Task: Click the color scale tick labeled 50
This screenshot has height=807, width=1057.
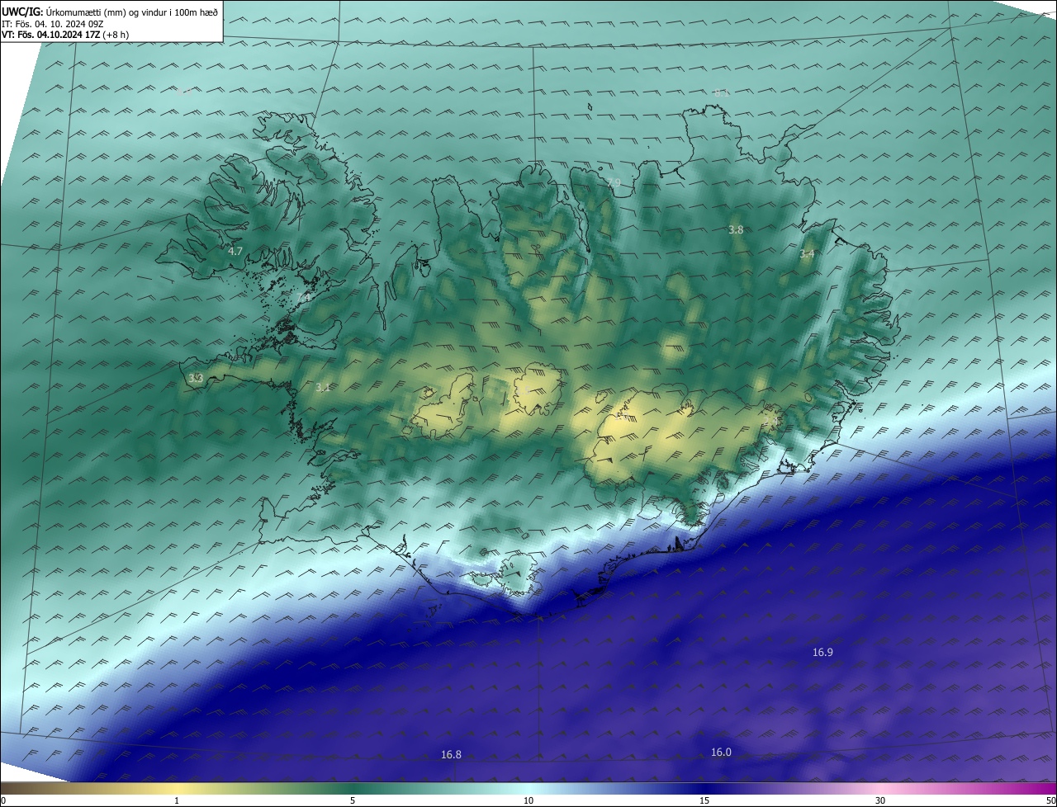Action: 1050,800
